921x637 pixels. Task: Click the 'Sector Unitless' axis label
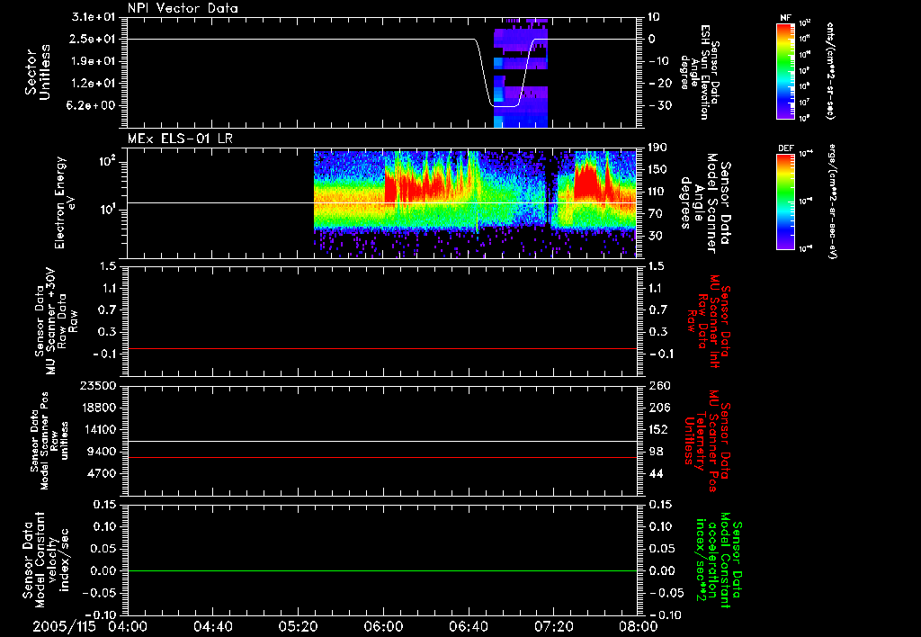38,72
